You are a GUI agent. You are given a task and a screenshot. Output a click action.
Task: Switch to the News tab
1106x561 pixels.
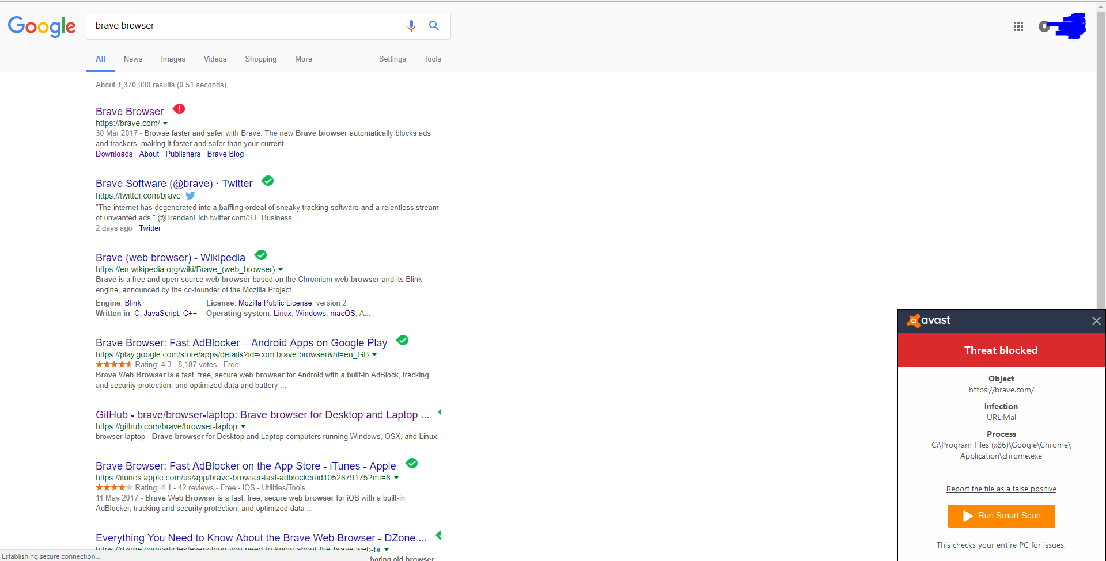133,59
